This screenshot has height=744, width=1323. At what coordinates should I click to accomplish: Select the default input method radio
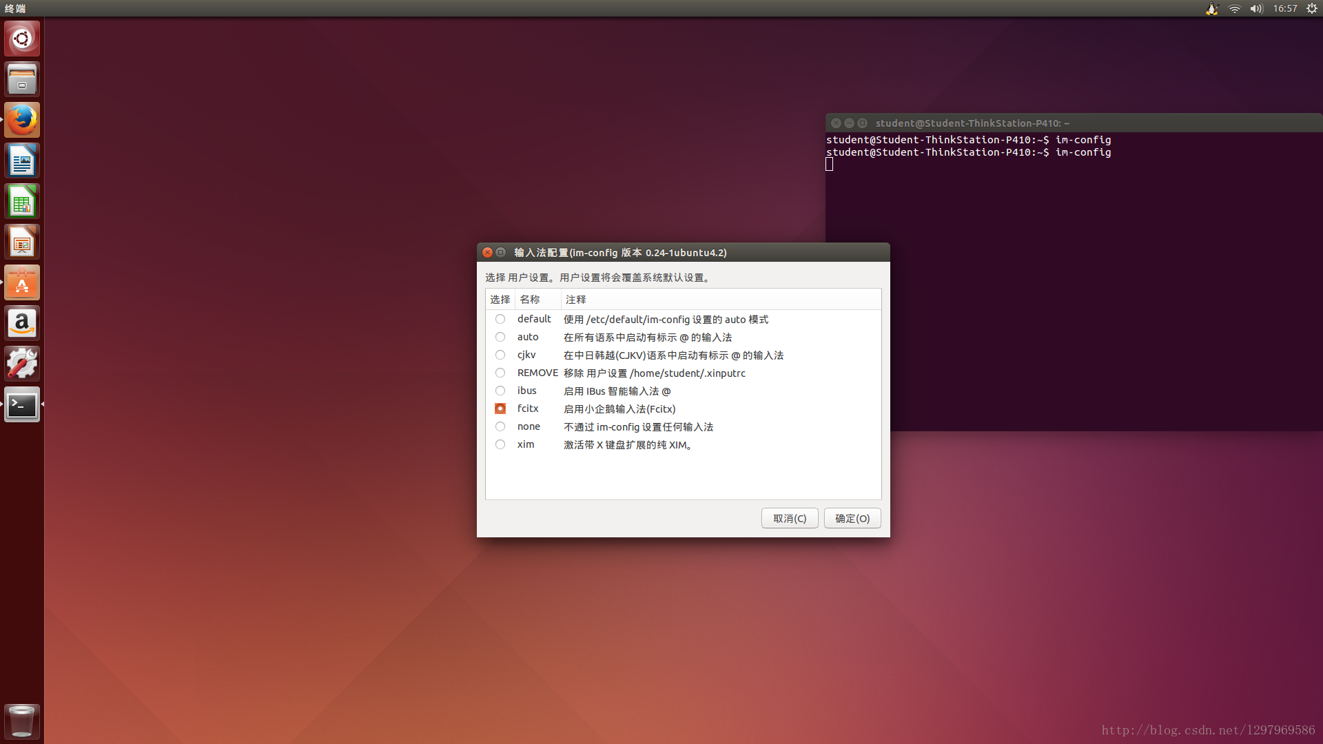(x=500, y=319)
